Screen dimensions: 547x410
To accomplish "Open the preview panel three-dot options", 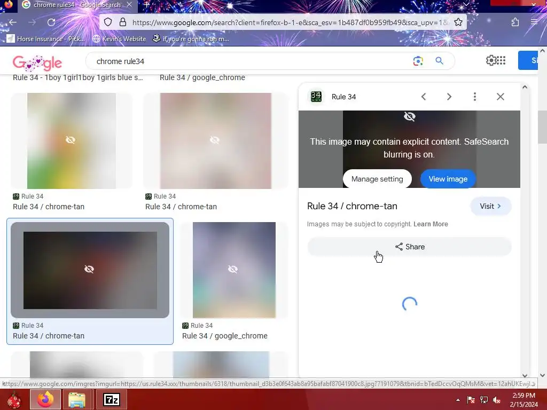I will click(475, 97).
